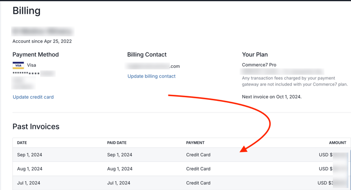351x190 pixels.
Task: Sort by the DATE column header
Action: pos(22,143)
